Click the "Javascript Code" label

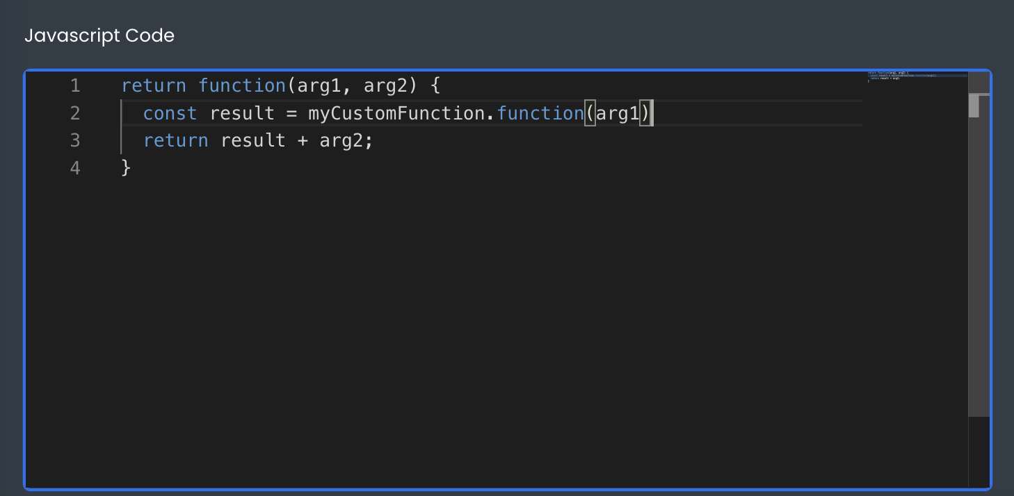(x=99, y=36)
